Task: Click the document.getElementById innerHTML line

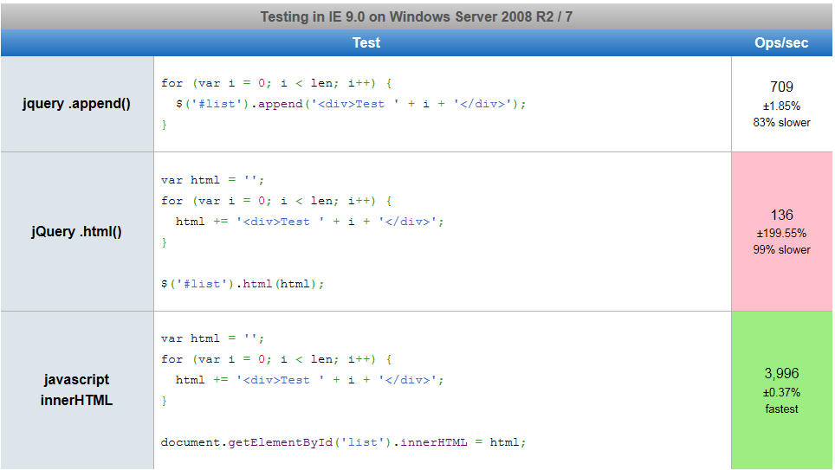Action: tap(344, 442)
